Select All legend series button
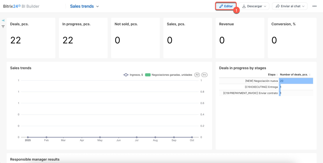The image size is (323, 163). (x=197, y=75)
